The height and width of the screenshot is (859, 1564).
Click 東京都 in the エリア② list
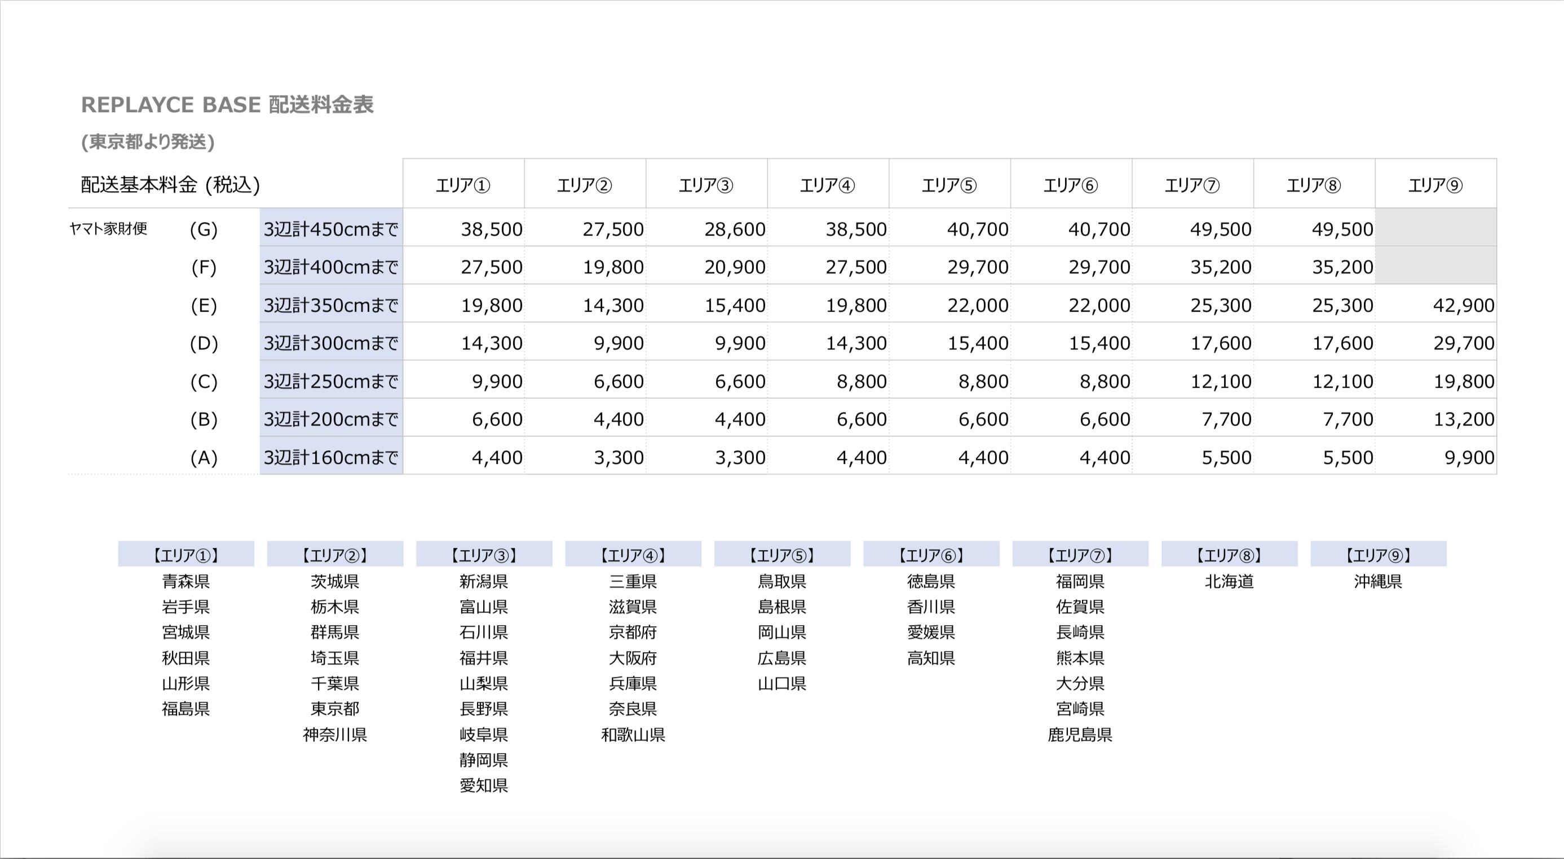(x=334, y=709)
